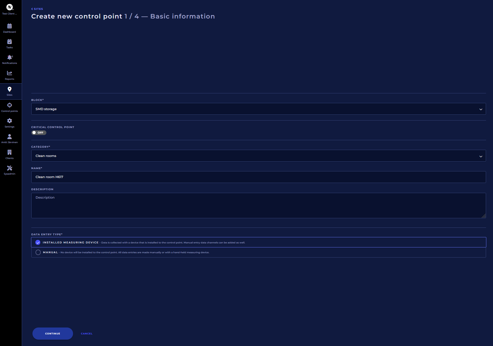Expand the Block dropdown showing SMD storage
This screenshot has width=493, height=346.
coord(258,109)
